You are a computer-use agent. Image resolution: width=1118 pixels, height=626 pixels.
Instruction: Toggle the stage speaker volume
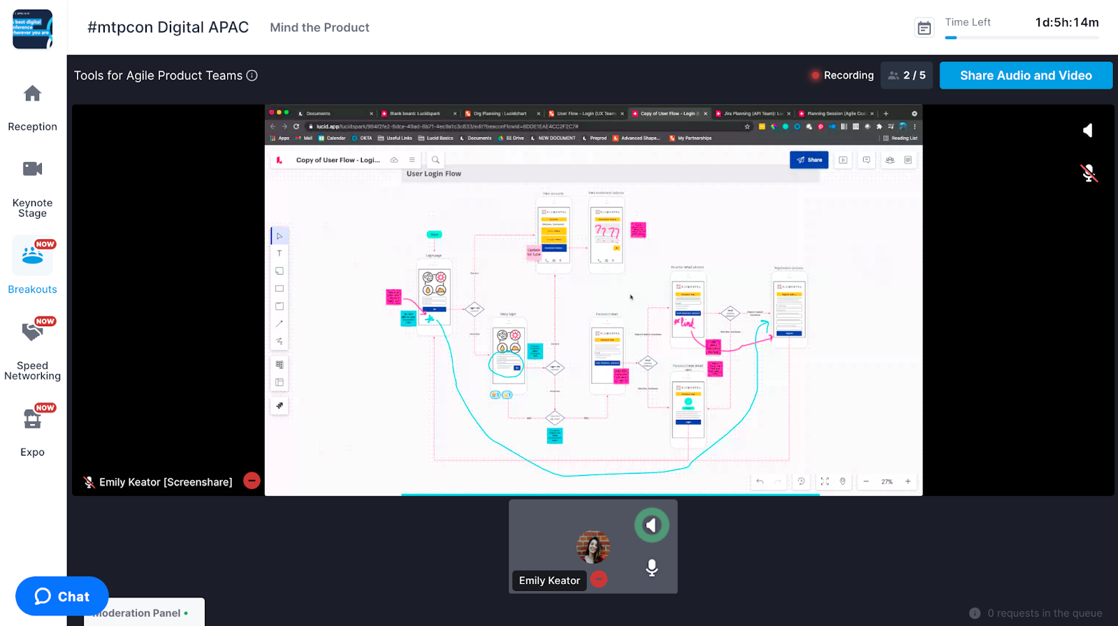click(1088, 131)
